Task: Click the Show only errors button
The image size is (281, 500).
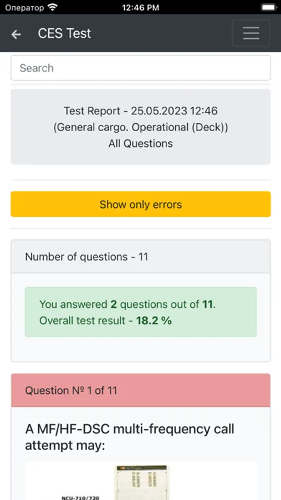Action: (141, 204)
